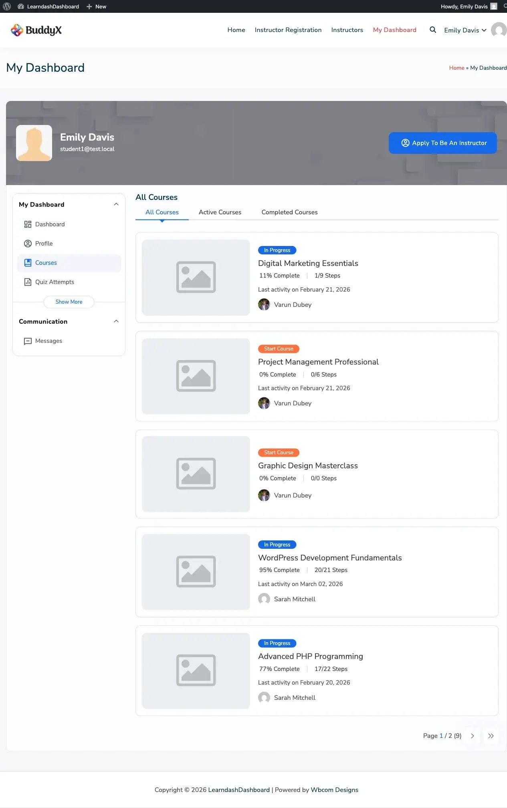Collapse the My Dashboard sidebar section
This screenshot has width=507, height=808.
(x=116, y=204)
